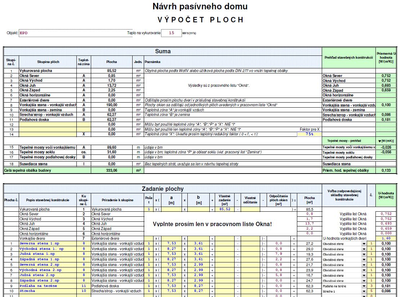The width and height of the screenshot is (405, 297).
Task: Click the 'Návrh pasívneho domu' title
Action: point(200,6)
